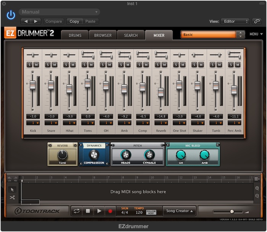Select the scissors cut tool

pyautogui.click(x=12, y=197)
